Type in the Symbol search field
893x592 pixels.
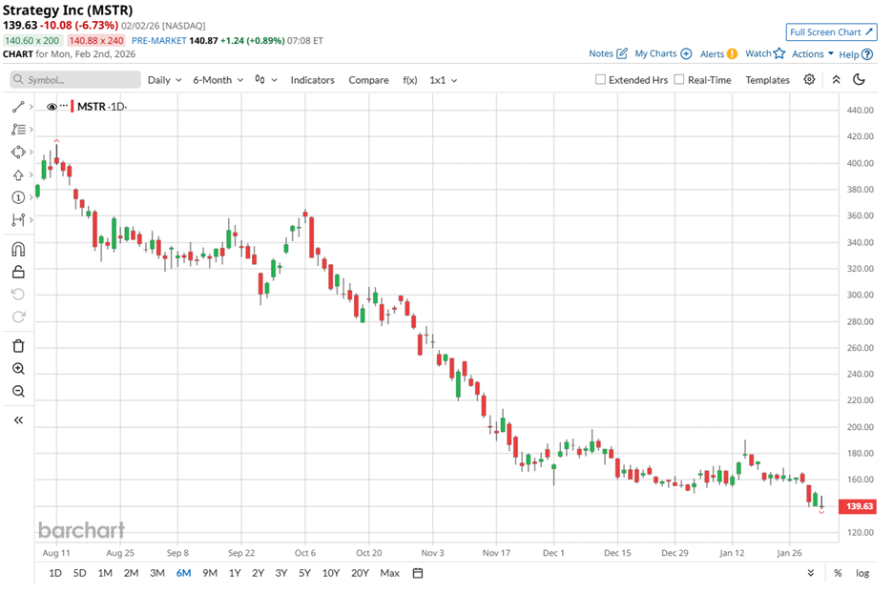pyautogui.click(x=76, y=80)
